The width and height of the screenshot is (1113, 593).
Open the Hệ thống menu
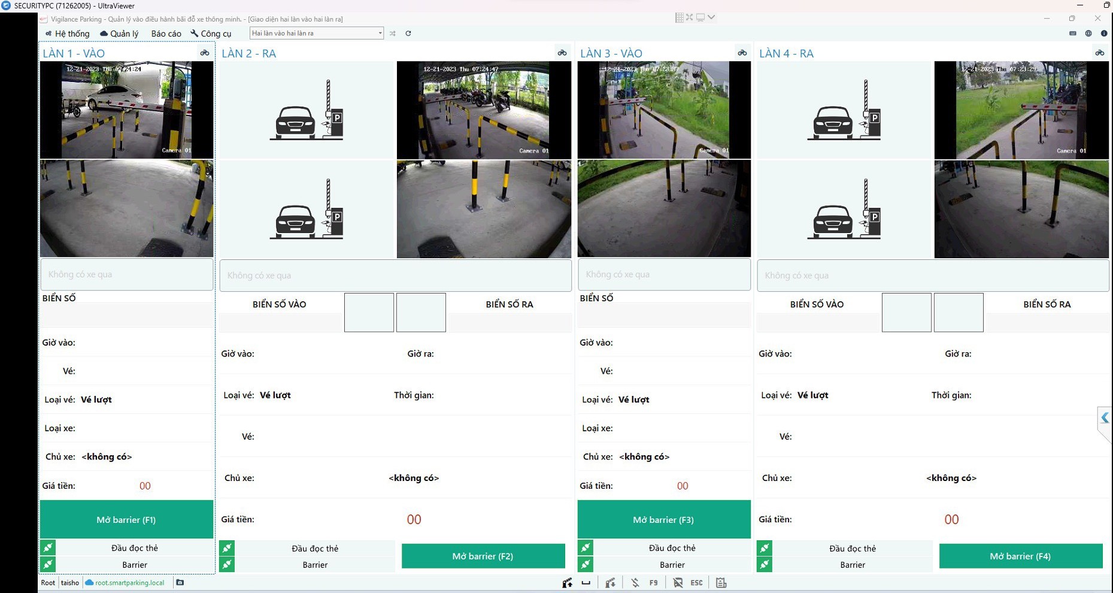coord(68,34)
